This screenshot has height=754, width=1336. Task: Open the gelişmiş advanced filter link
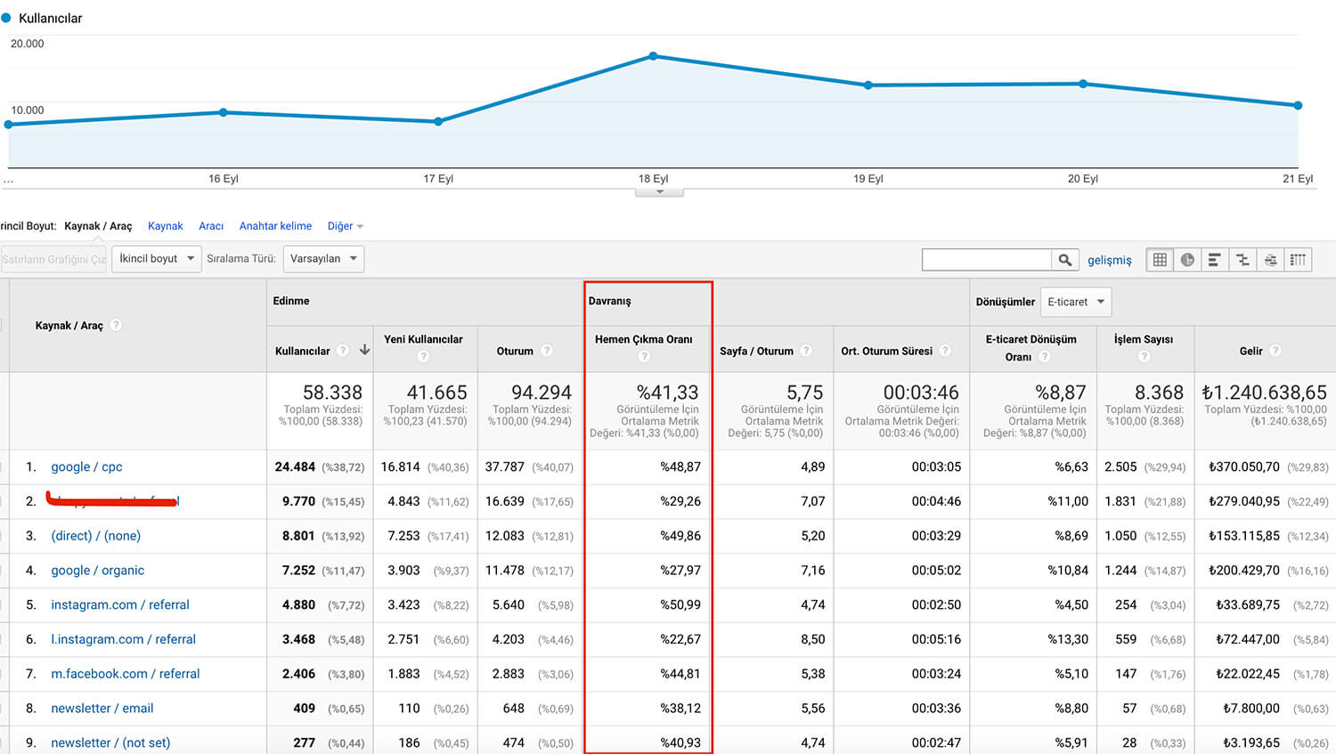(1110, 260)
